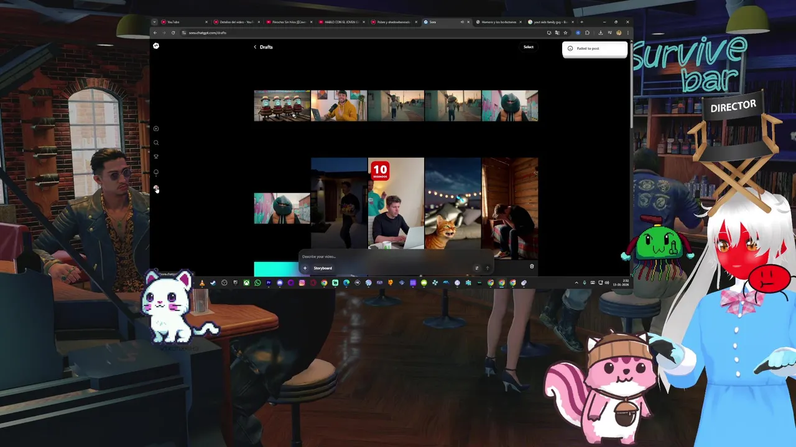Open the Sora video feed sidebar icon
Viewport: 796px width, 447px height.
pyautogui.click(x=156, y=129)
